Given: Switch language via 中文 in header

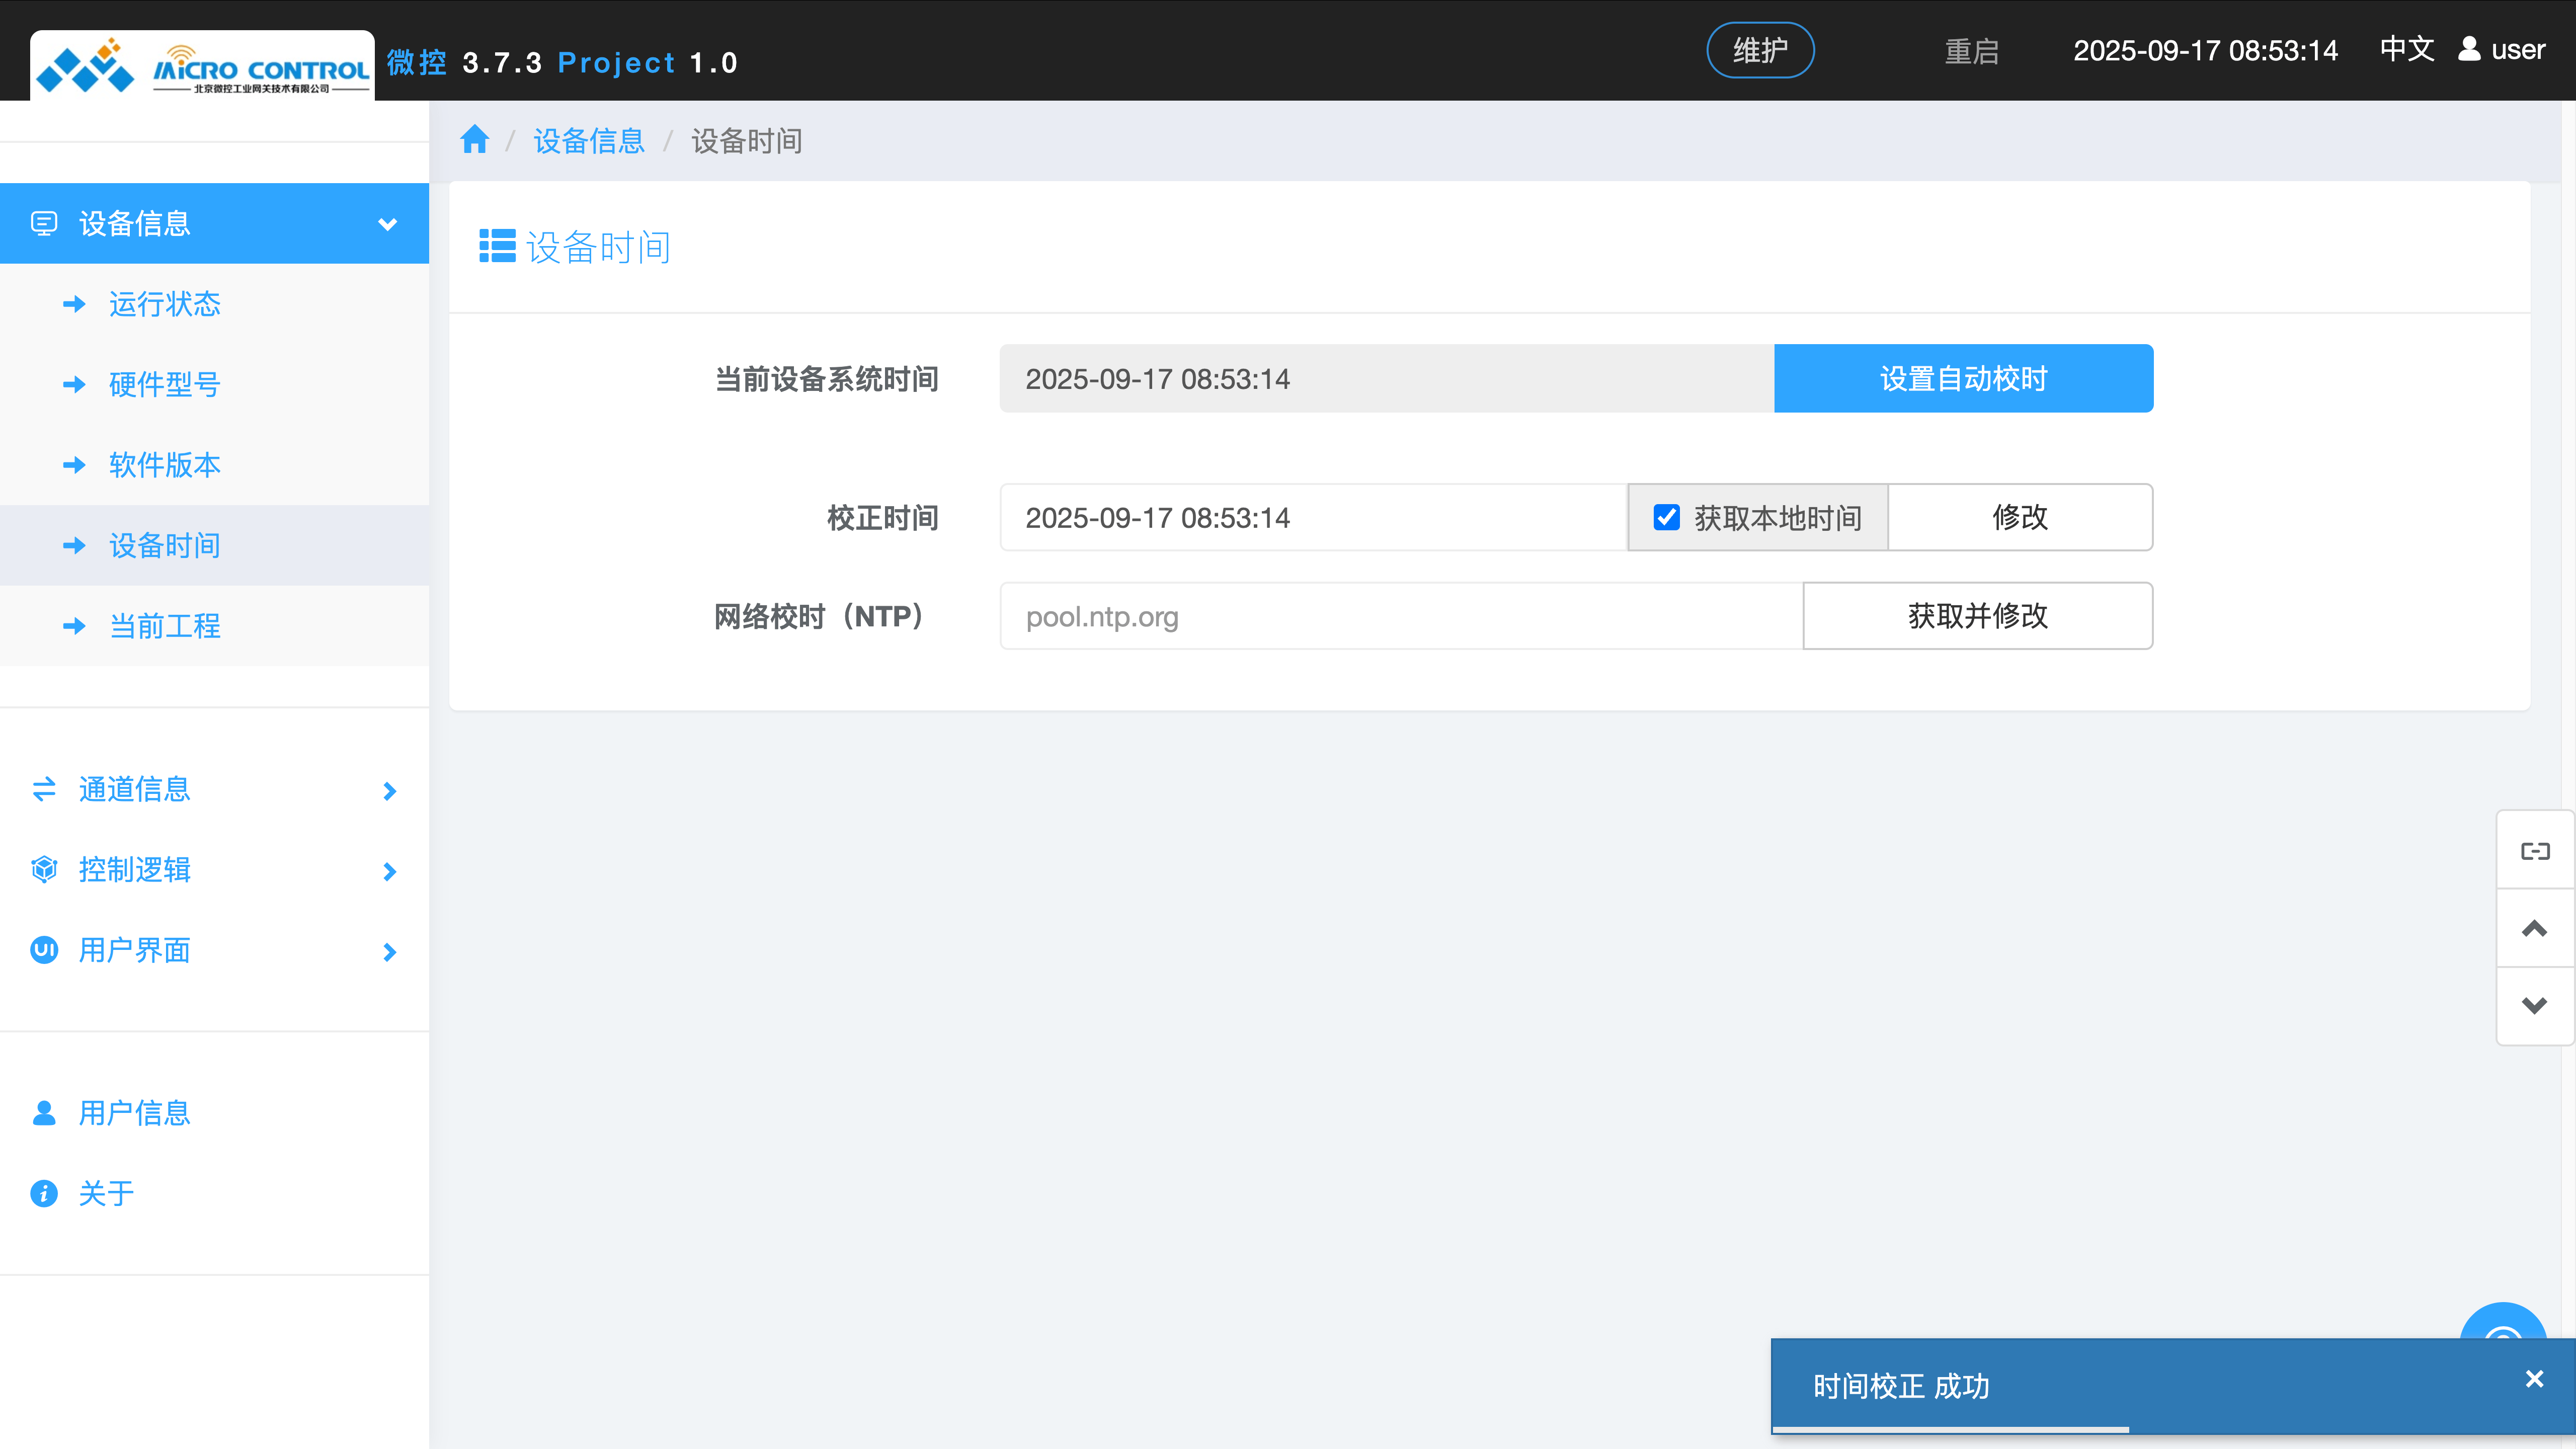Looking at the screenshot, I should [2406, 49].
